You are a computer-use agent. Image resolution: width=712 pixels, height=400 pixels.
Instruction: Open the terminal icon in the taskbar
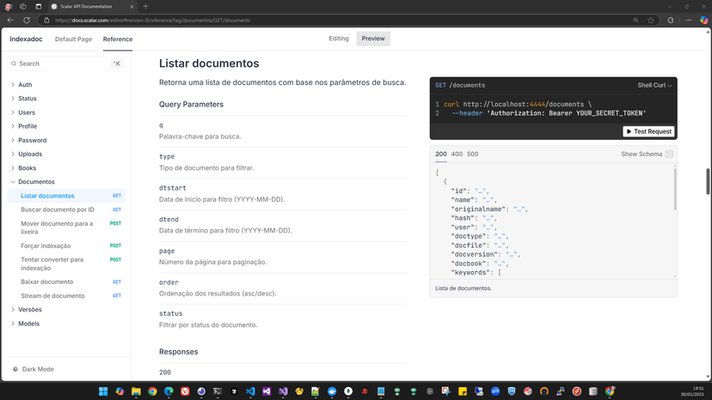pyautogui.click(x=218, y=391)
